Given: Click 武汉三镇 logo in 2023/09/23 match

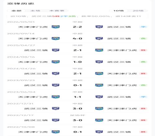Looking at the screenshot, I should tap(55, 85).
